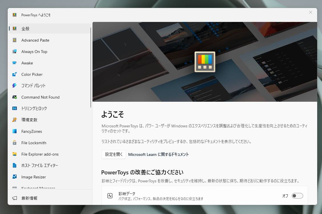The width and height of the screenshot is (322, 214).
Task: Select コマンド パレット in the sidebar
Action: [50, 85]
